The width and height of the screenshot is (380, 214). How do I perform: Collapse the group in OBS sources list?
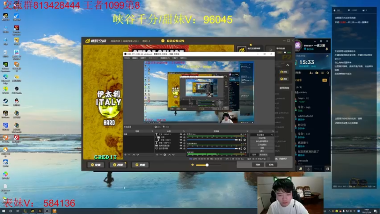[x=156, y=137]
